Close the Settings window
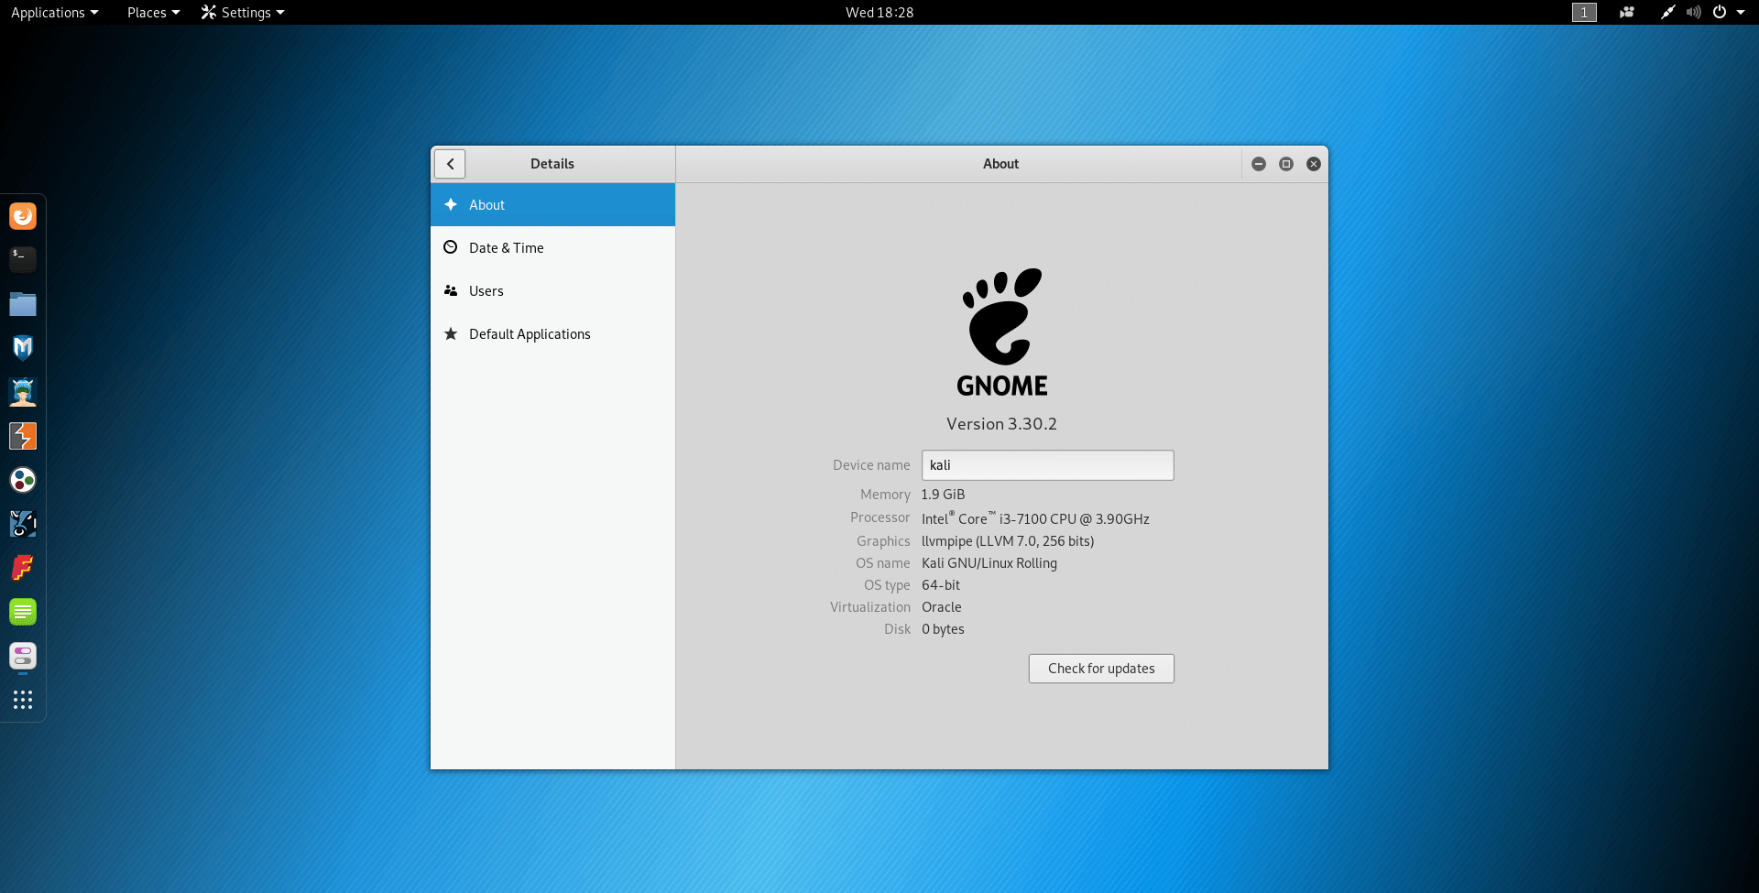This screenshot has width=1759, height=893. tap(1314, 164)
